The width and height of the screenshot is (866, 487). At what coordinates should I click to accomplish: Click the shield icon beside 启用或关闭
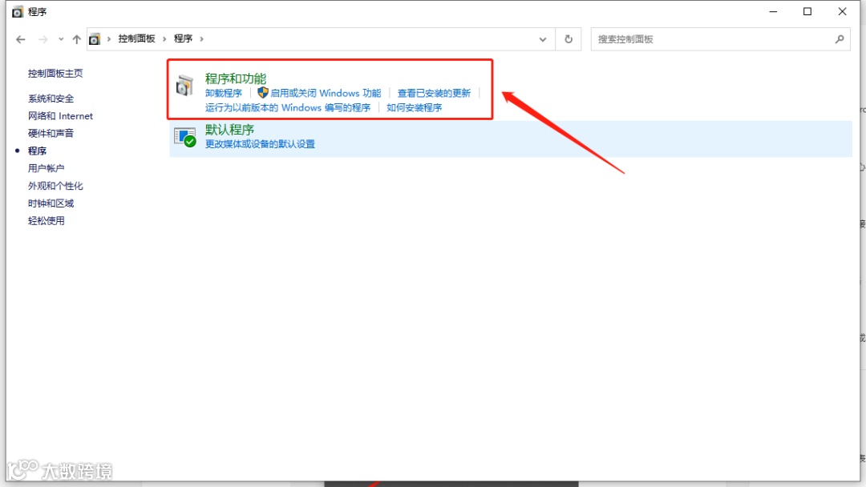click(263, 93)
